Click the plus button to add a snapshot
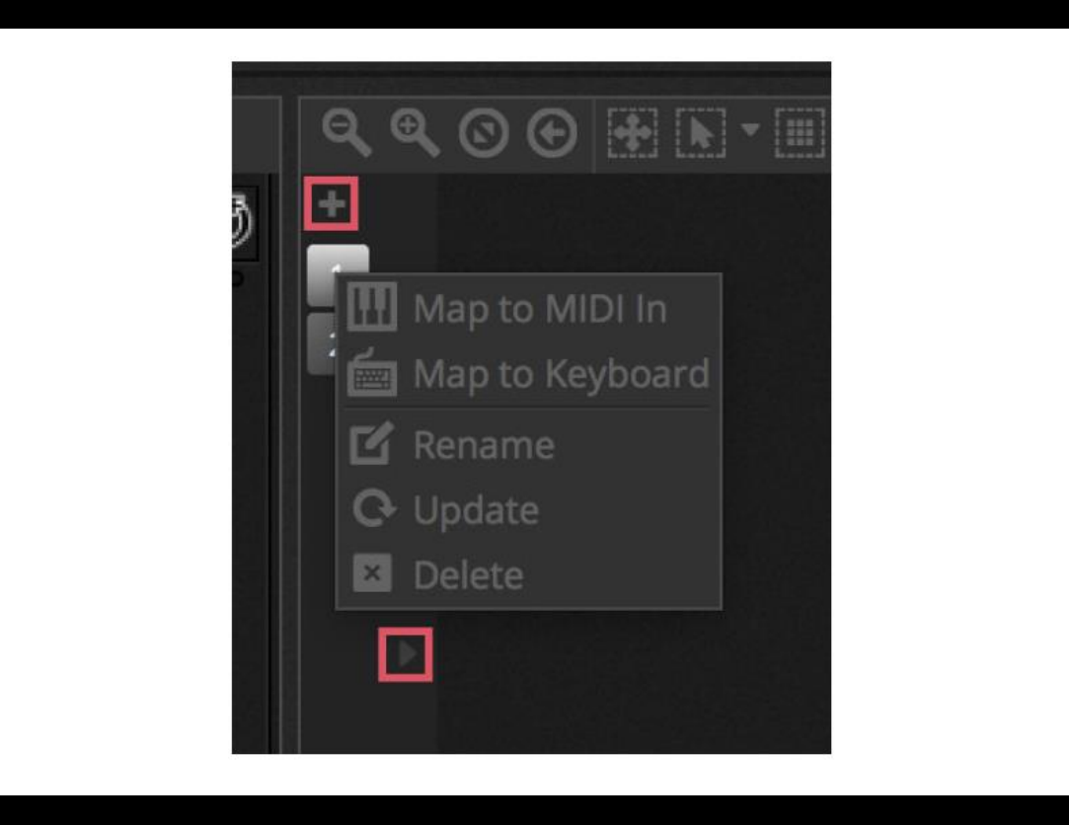This screenshot has height=825, width=1069. (332, 204)
